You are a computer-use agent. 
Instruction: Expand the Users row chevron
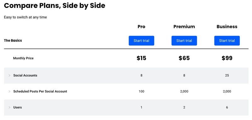9,107
